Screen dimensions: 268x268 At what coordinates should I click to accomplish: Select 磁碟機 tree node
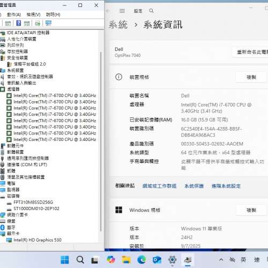13,196
